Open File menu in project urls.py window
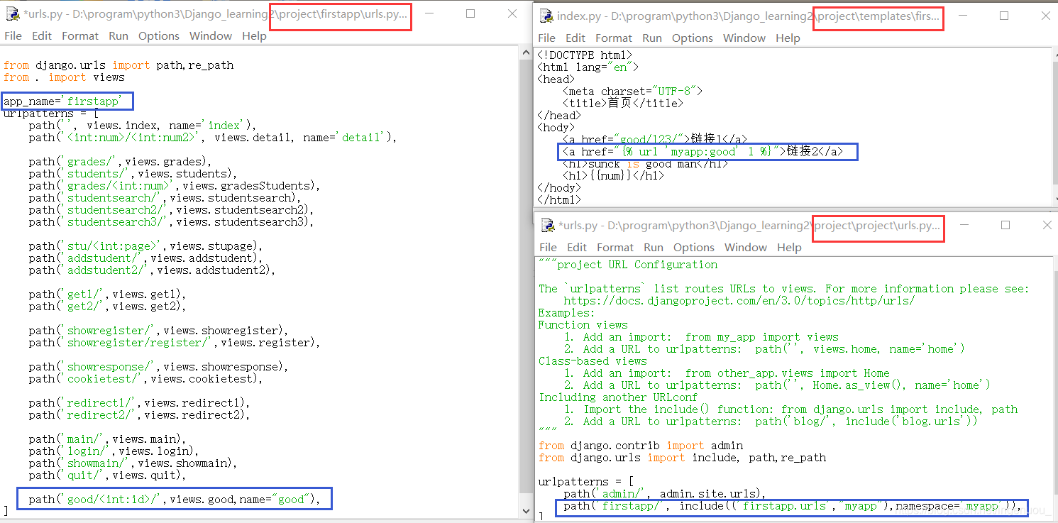 coord(548,247)
